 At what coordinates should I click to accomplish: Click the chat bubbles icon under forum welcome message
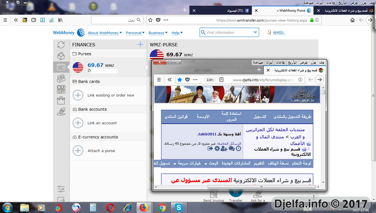click(x=232, y=149)
